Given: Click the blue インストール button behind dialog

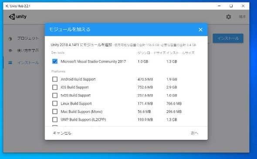Looking at the screenshot, I should click(x=228, y=38).
